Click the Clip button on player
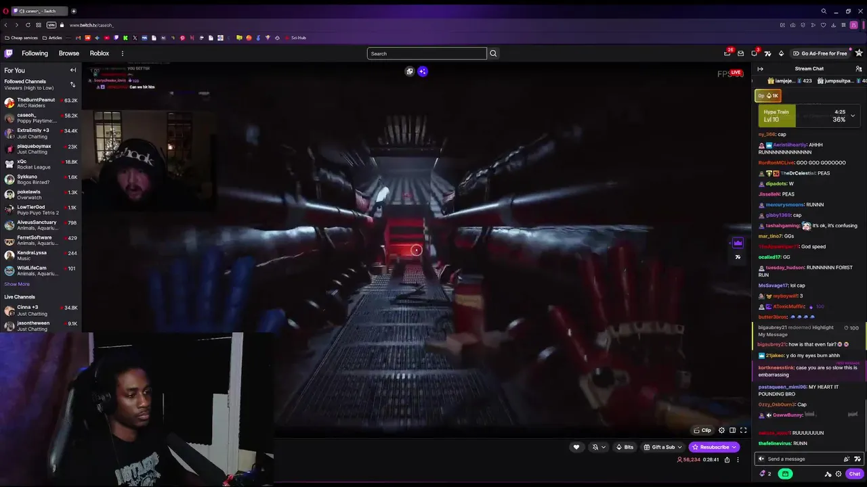Viewport: 867px width, 487px height. pos(702,430)
